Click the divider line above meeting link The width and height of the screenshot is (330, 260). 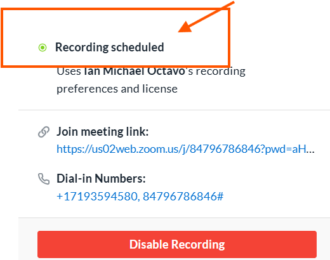pos(174,110)
